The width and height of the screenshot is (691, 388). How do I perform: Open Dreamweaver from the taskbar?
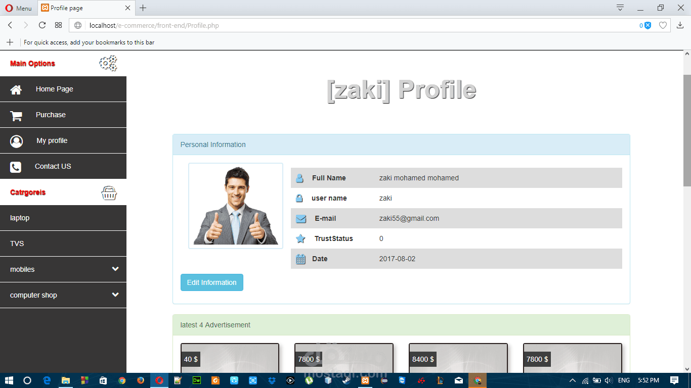(197, 380)
